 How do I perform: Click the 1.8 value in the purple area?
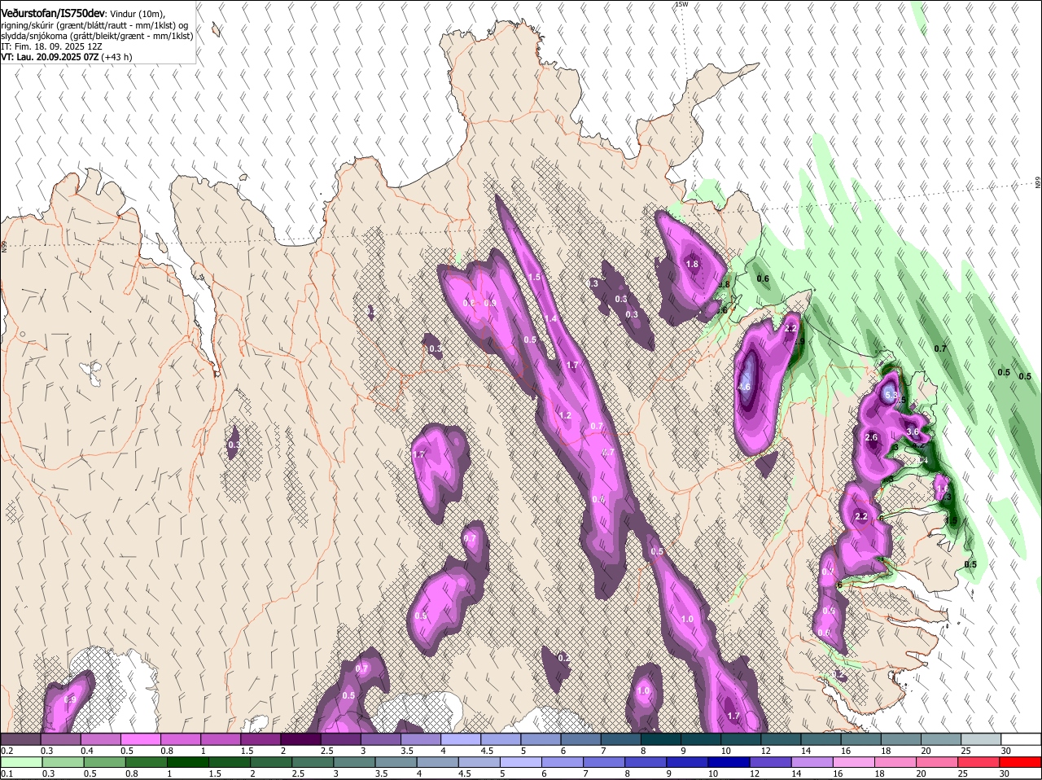pos(693,265)
